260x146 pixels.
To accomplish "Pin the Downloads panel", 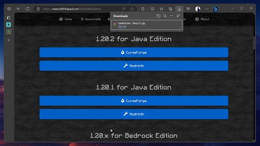I will [178, 16].
